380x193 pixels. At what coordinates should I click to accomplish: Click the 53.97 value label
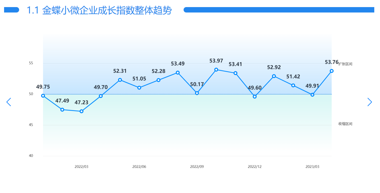tap(216, 61)
